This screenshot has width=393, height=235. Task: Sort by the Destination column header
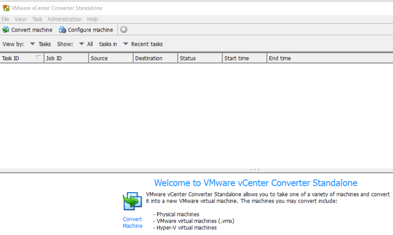pyautogui.click(x=155, y=58)
